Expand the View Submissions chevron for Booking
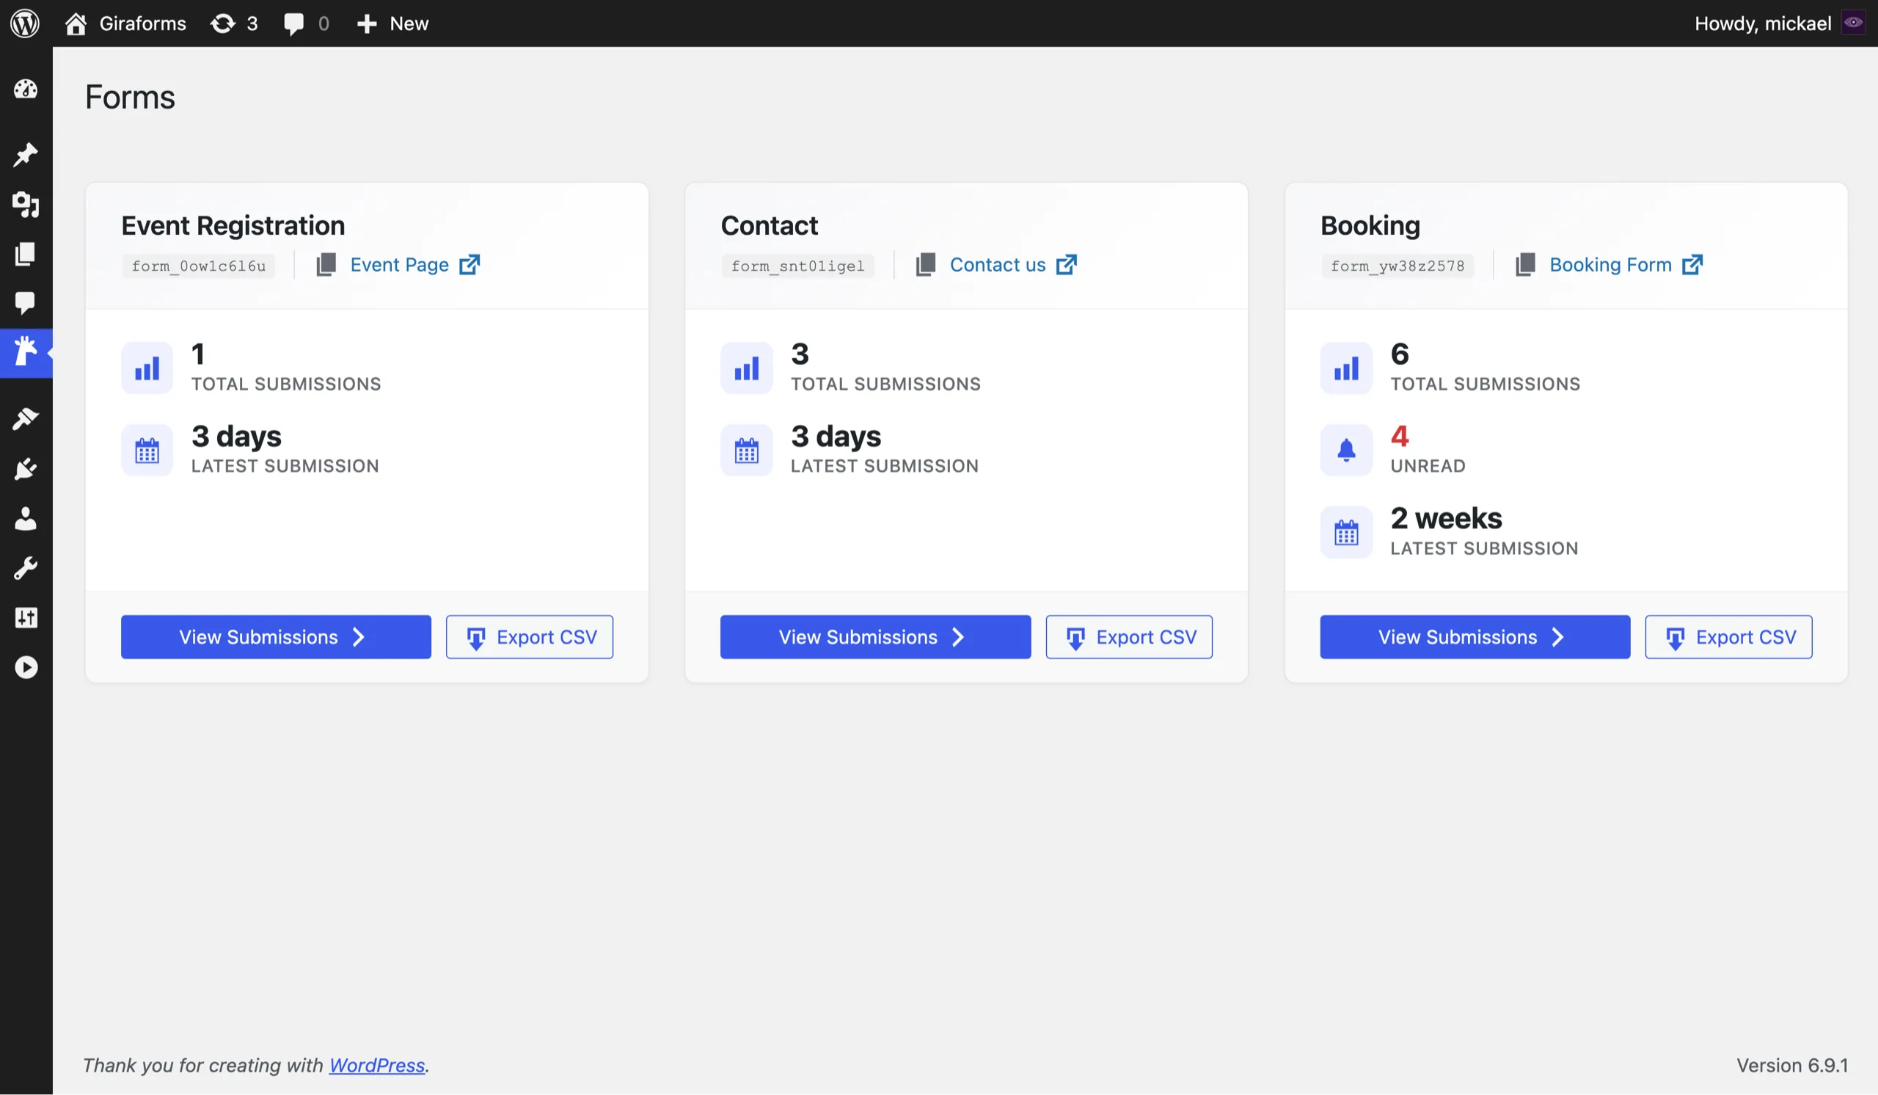Screen dimensions: 1878x1095 (1559, 636)
